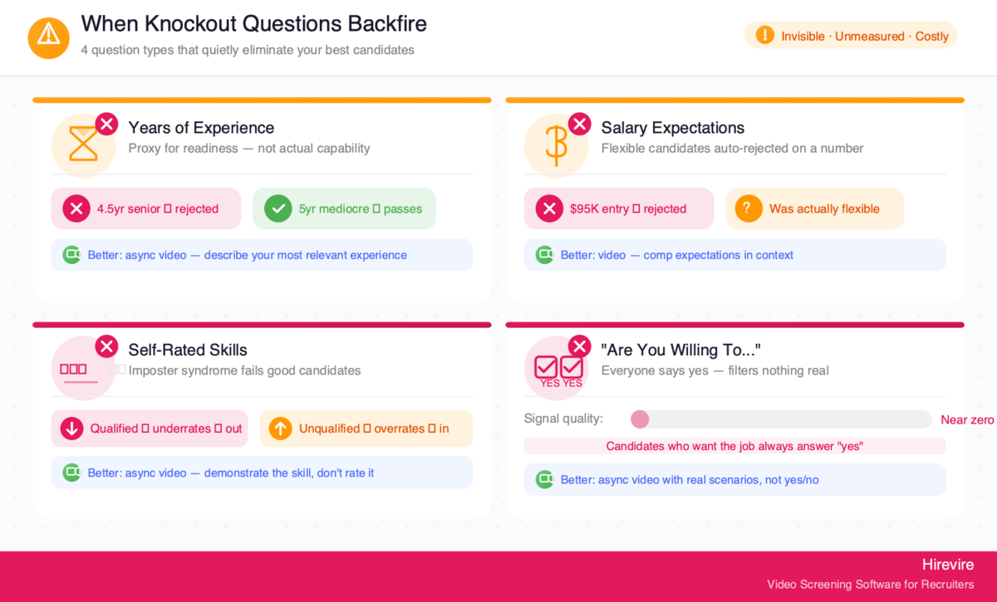997x602 pixels.
Task: Click the red X on 4.5yr senior rejected
Action: (76, 208)
